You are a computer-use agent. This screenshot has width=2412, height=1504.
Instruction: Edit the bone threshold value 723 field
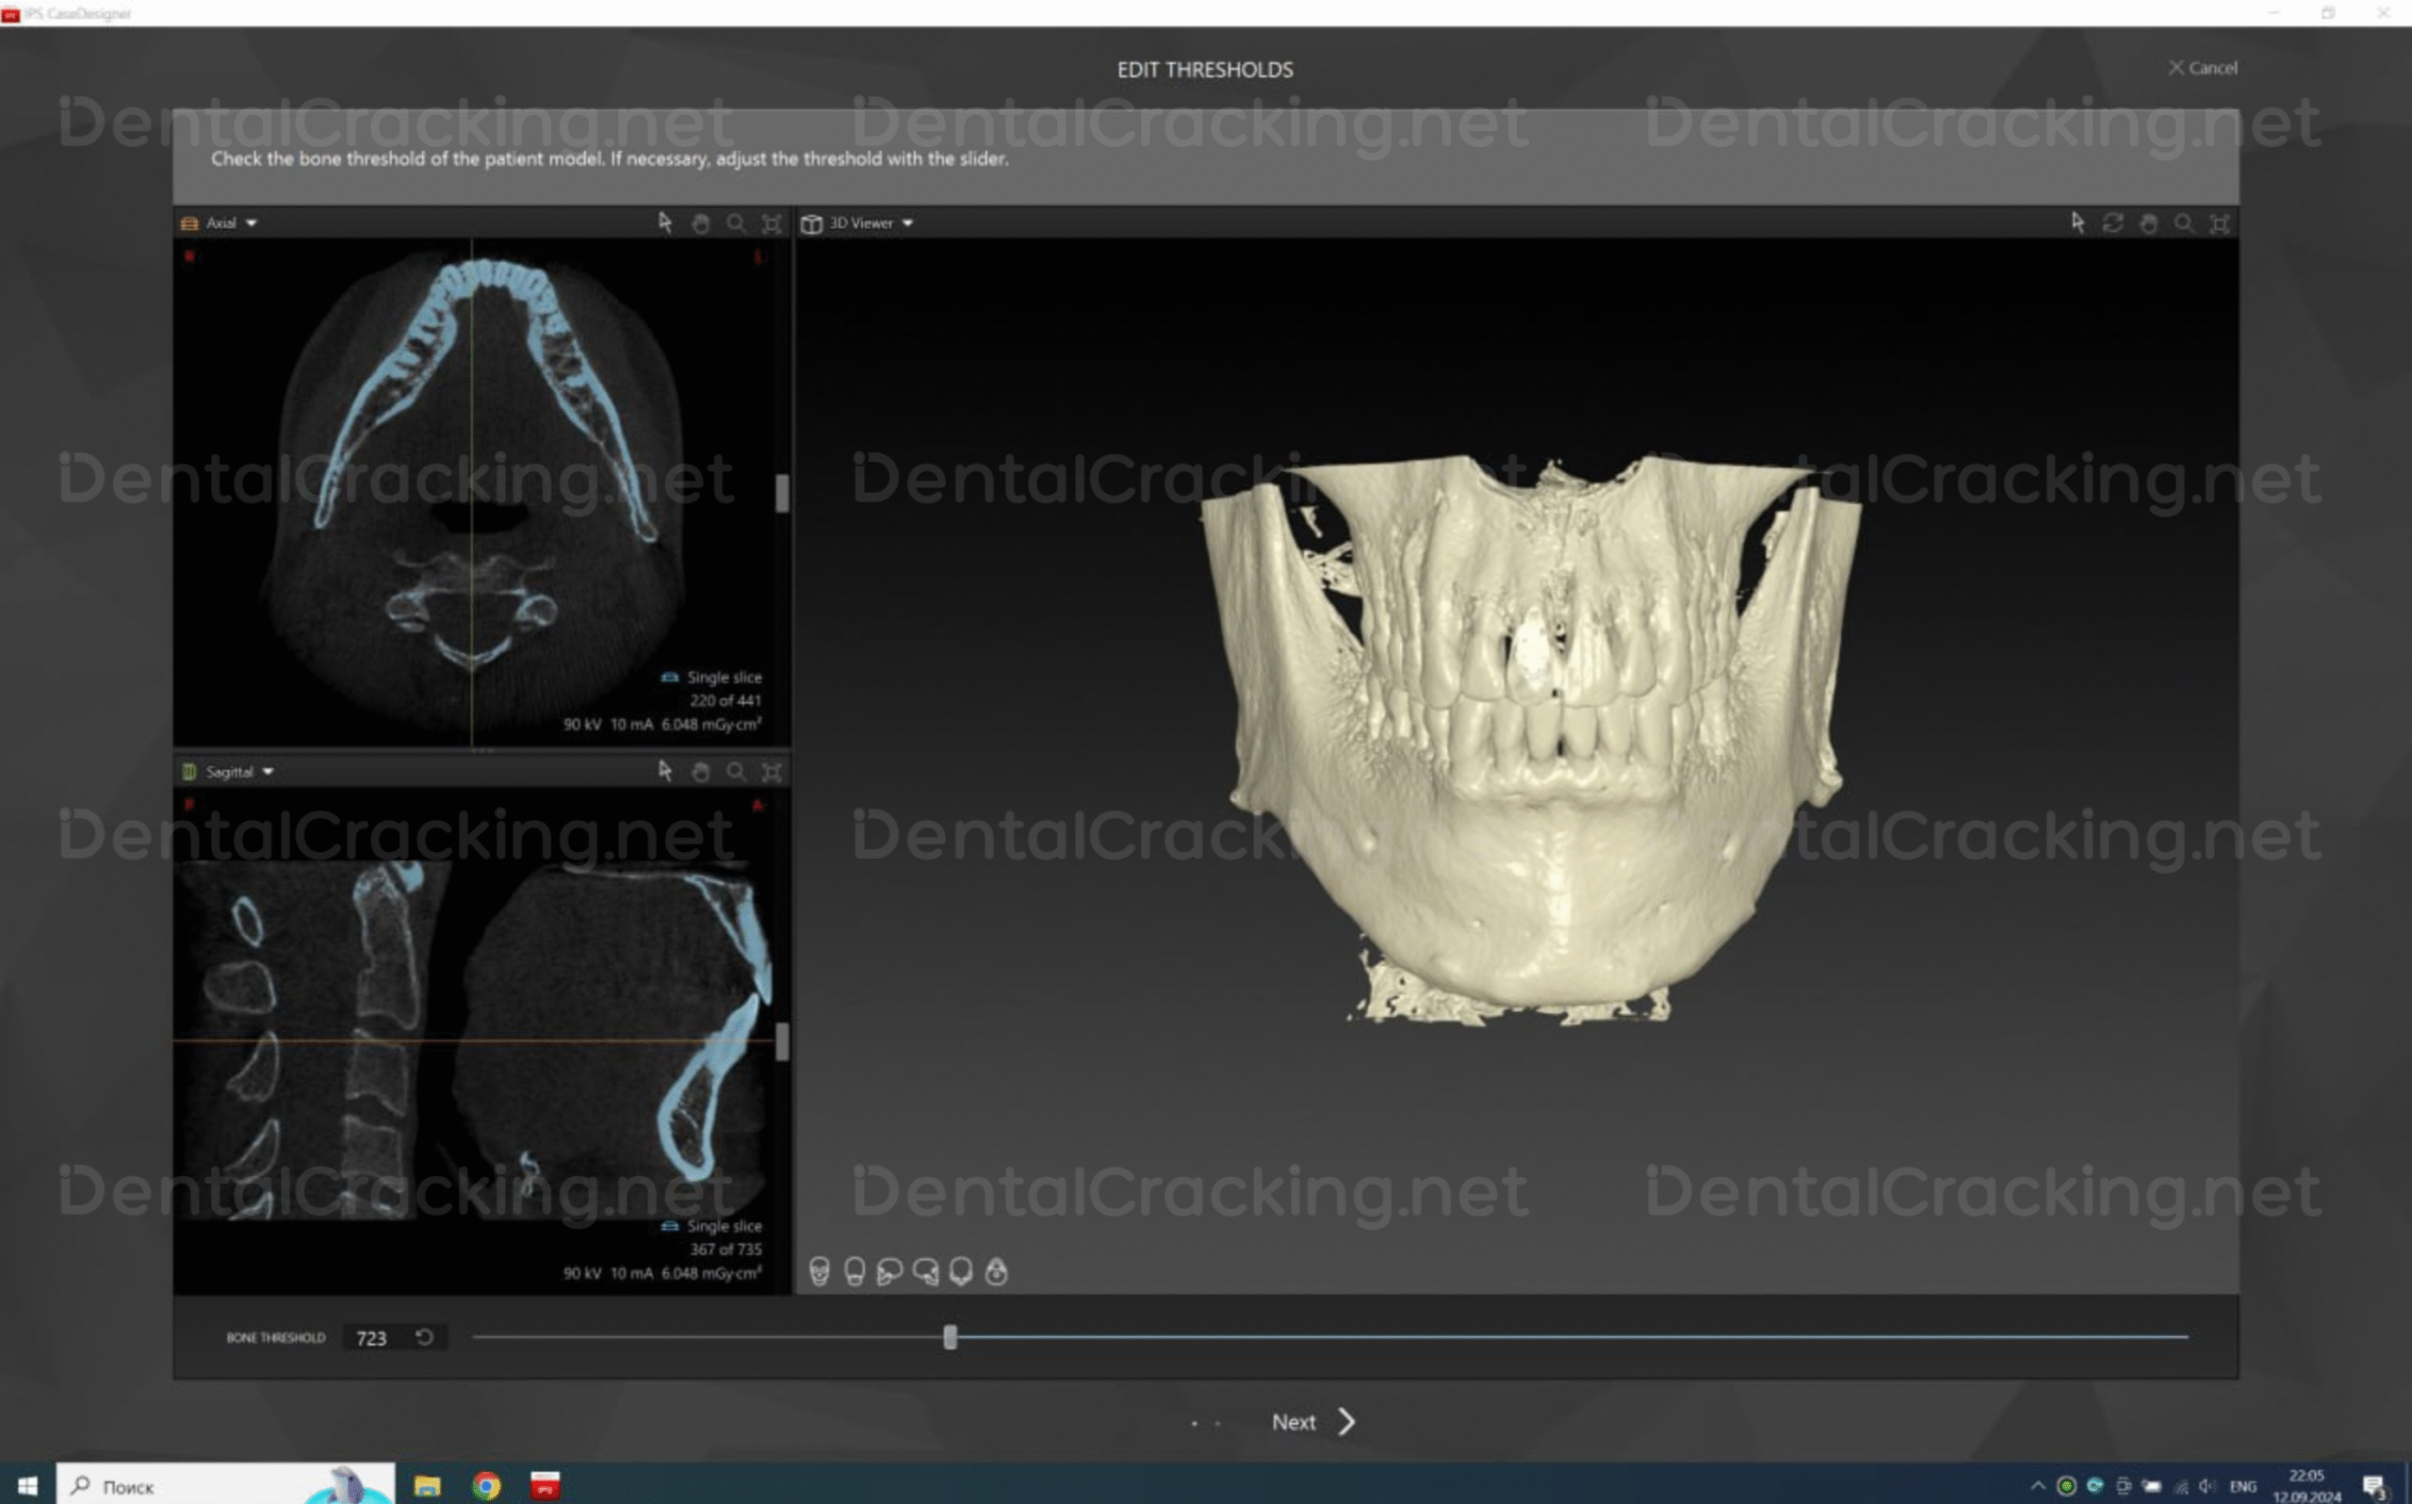pyautogui.click(x=373, y=1338)
